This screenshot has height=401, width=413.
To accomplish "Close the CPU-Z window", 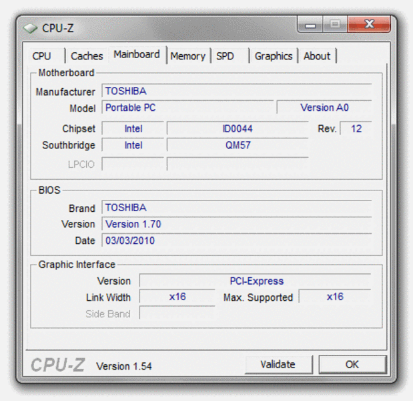I will [x=369, y=24].
